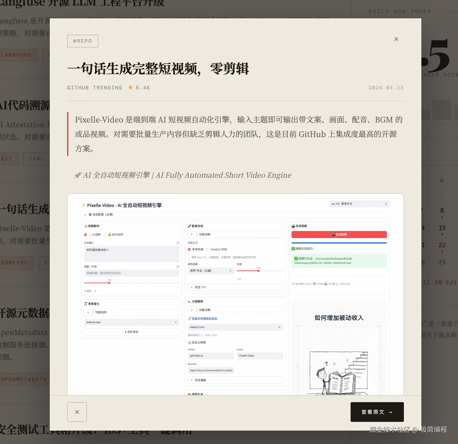Select the 自行创作 radio option
The image size is (458, 444).
tap(105, 234)
